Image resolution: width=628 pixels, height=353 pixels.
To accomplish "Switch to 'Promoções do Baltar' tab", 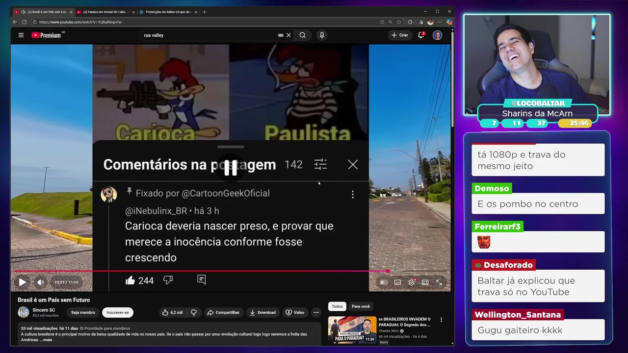I will click(168, 12).
